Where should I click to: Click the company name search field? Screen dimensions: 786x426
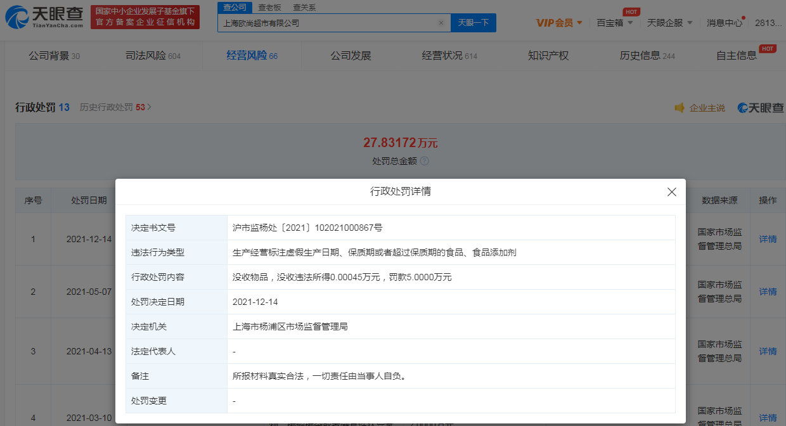pos(326,23)
